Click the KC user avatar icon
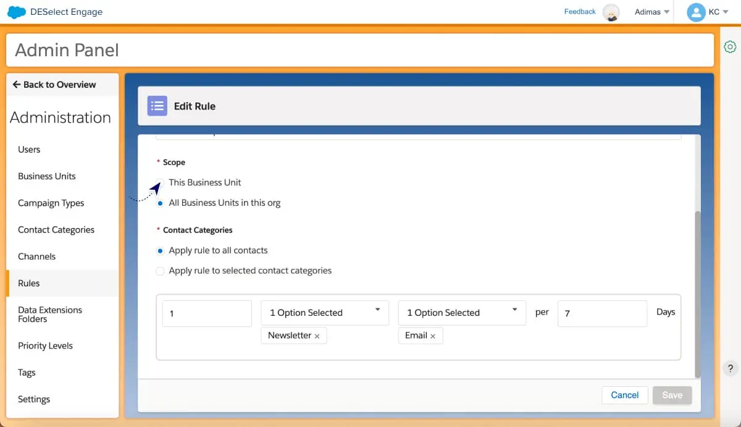The height and width of the screenshot is (427, 741). (696, 12)
